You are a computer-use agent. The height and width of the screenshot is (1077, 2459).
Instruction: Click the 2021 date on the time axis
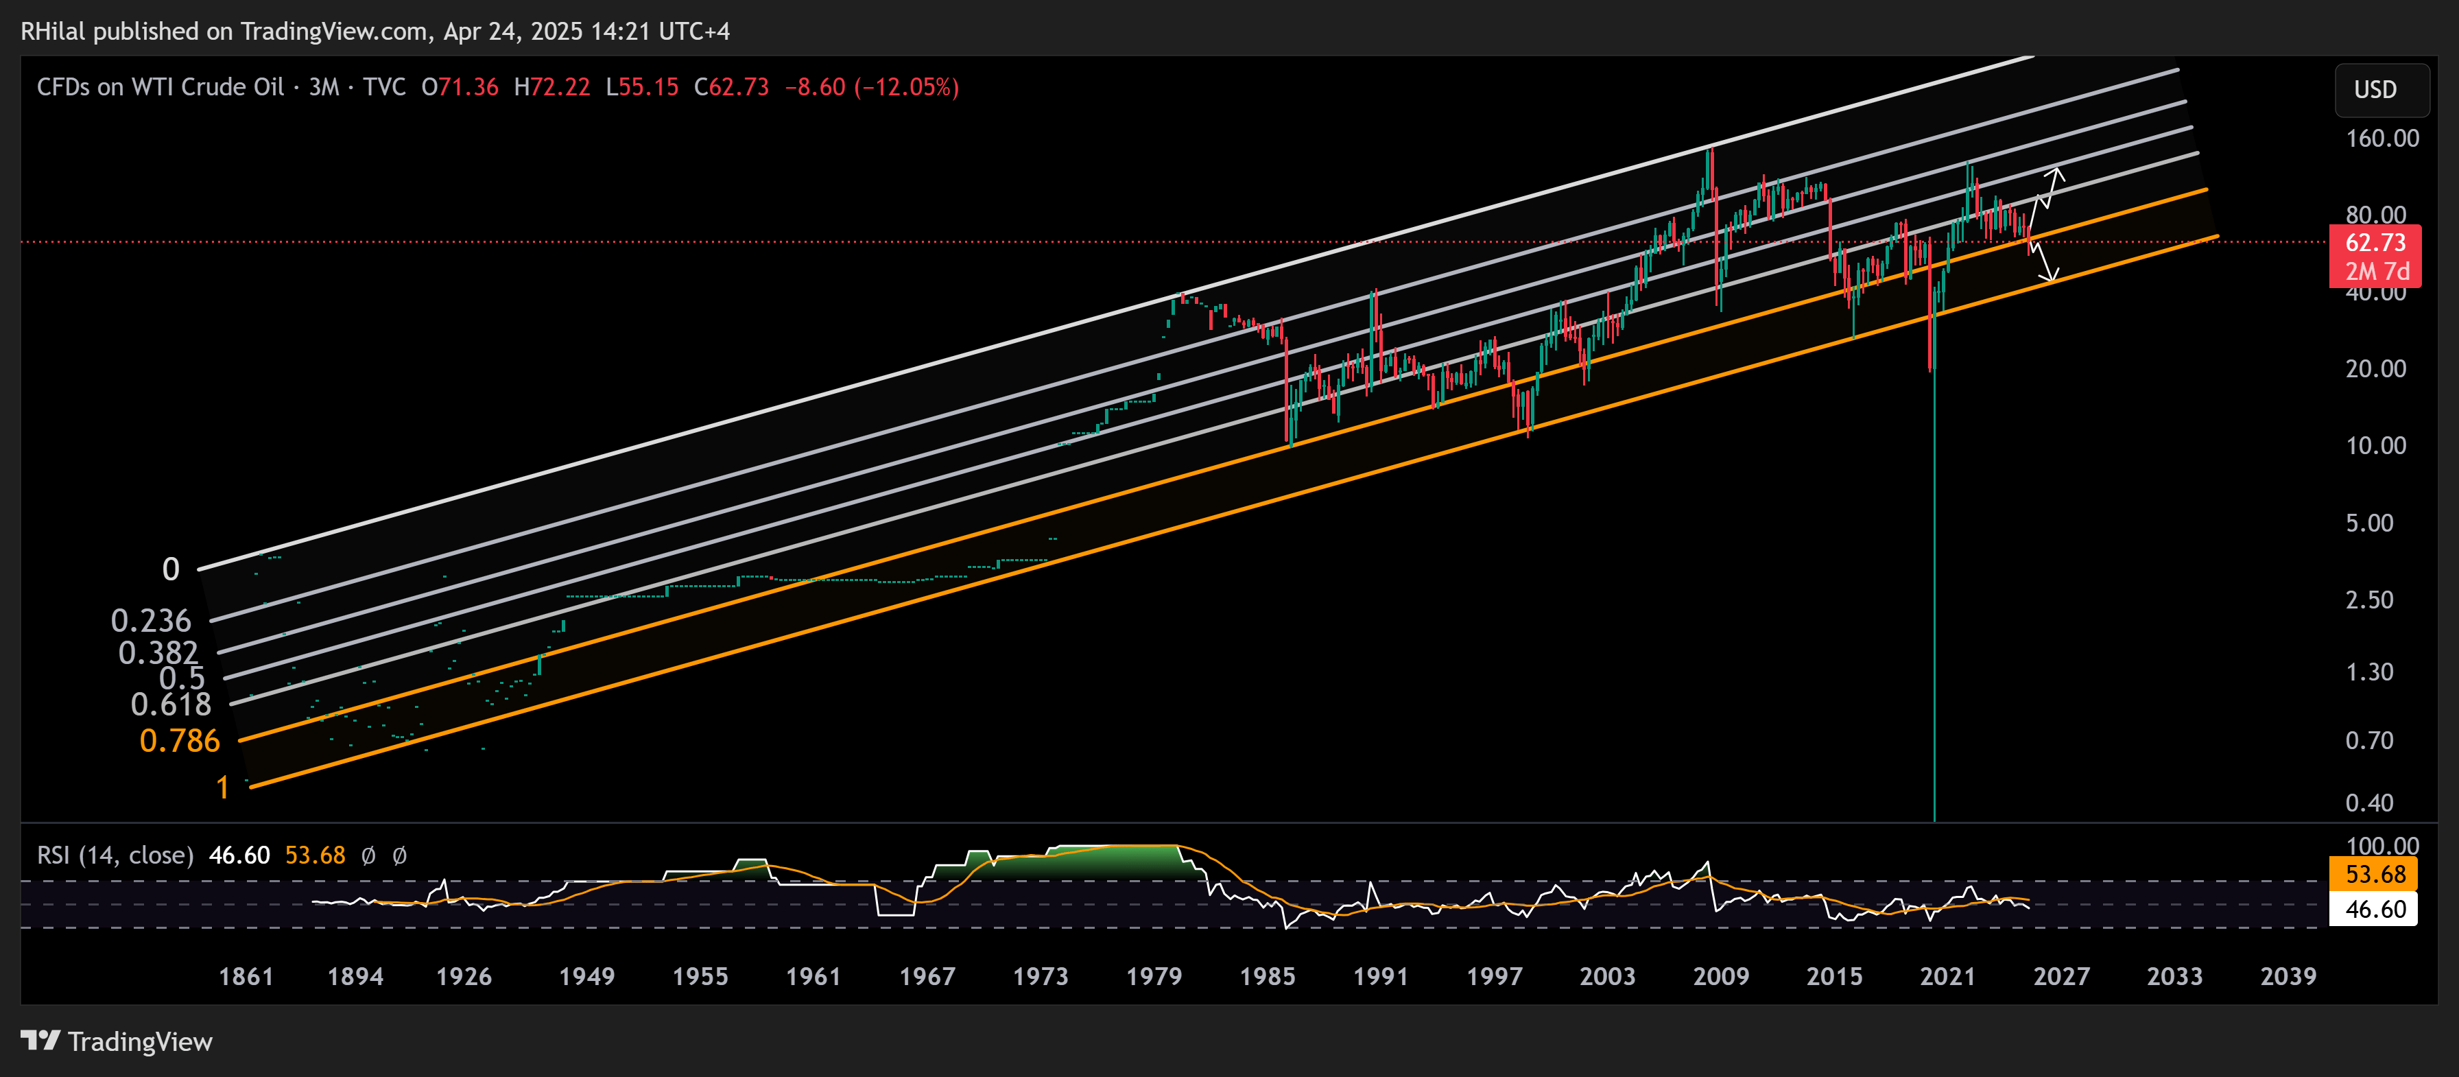[1948, 975]
